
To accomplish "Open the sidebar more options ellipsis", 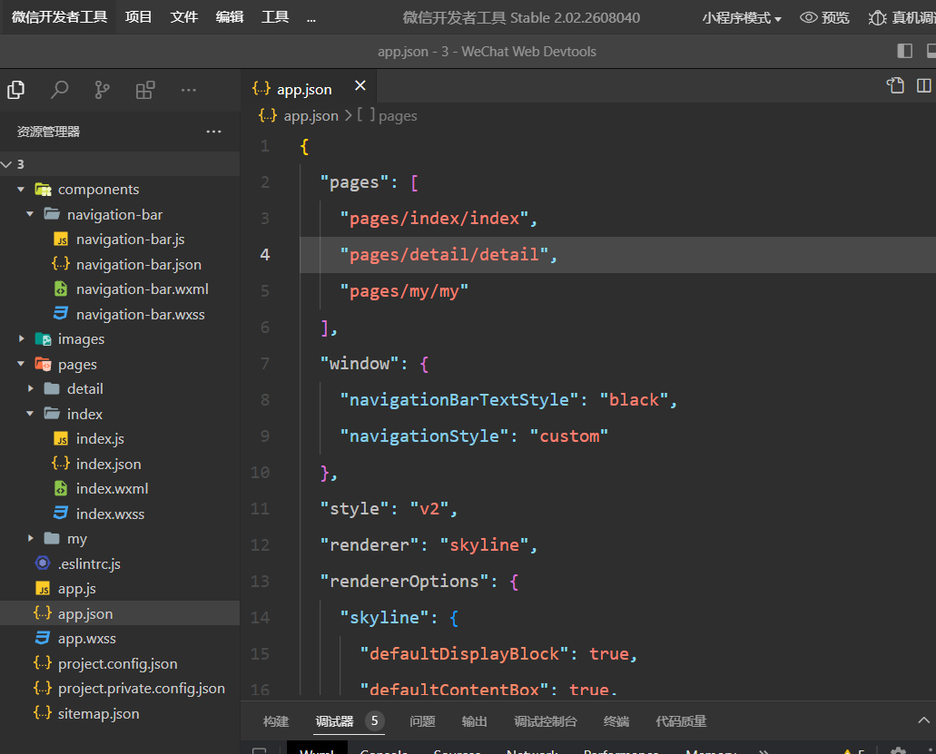I will click(189, 90).
